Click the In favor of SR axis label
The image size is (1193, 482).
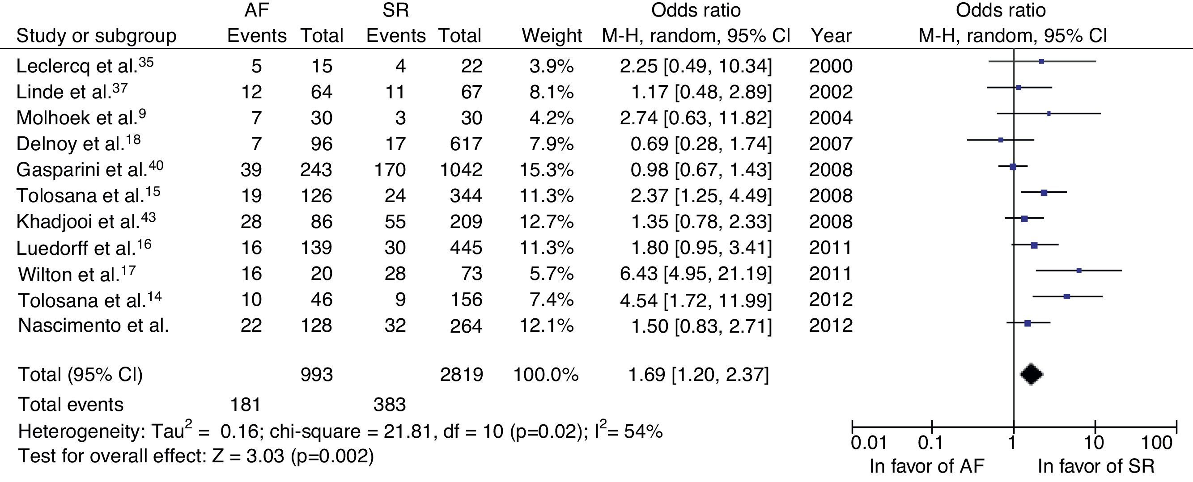(1096, 466)
